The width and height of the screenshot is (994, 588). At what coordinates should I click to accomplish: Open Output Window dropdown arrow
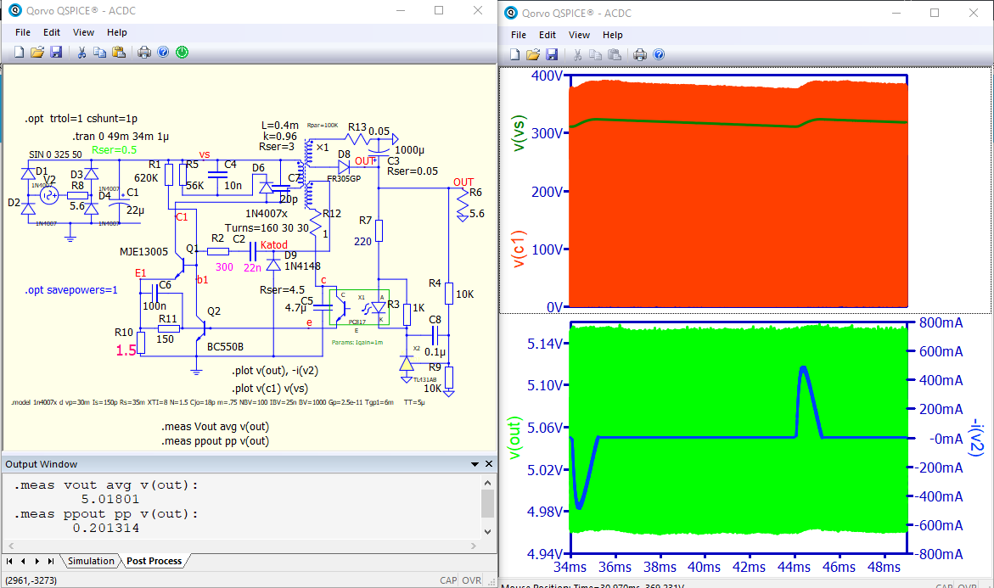(475, 464)
